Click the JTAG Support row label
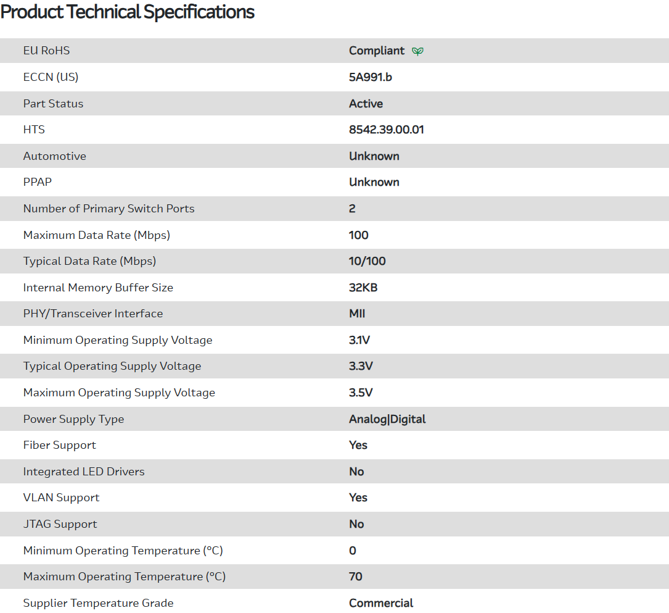The width and height of the screenshot is (669, 613). point(60,524)
